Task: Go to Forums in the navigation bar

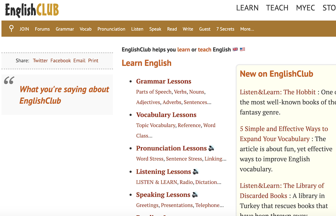Action: [x=42, y=29]
